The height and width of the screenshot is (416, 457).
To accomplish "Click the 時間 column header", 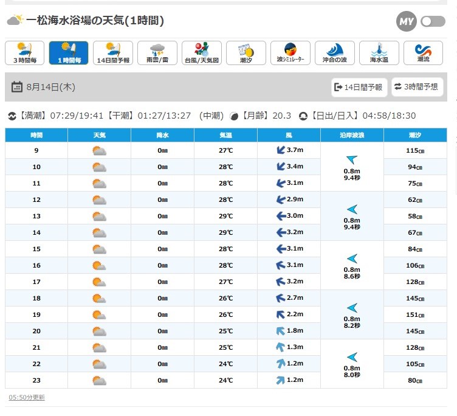I will click(x=36, y=135).
